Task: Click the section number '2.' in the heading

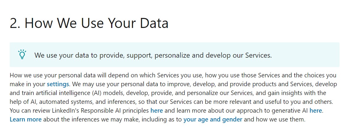Action: [x=15, y=23]
